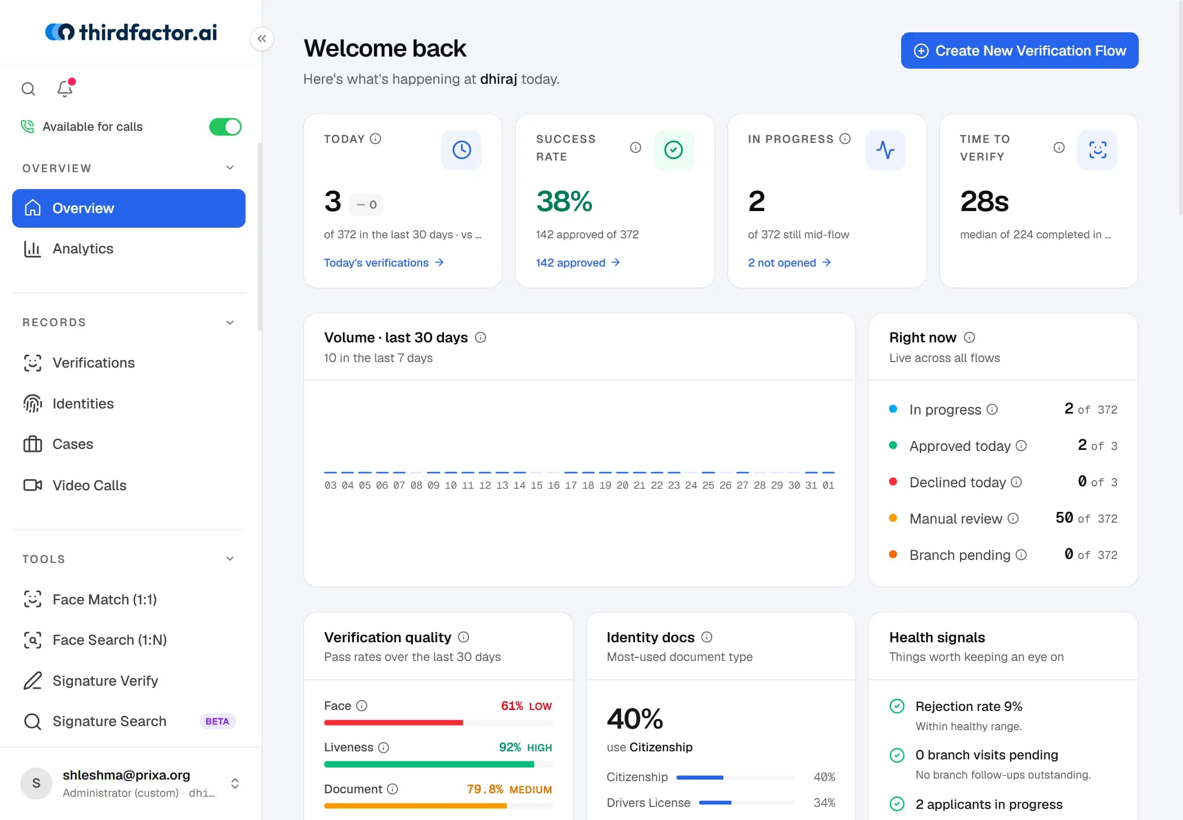
Task: Click info icon beside Verification quality
Action: coord(464,637)
